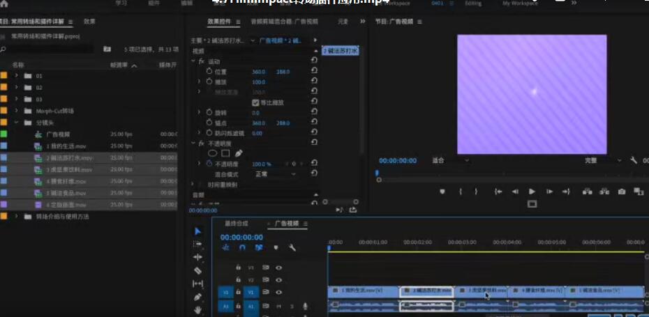This screenshot has height=317, width=649.
Task: Click the 1 我的生活.mov timeline clip
Action: coord(361,290)
